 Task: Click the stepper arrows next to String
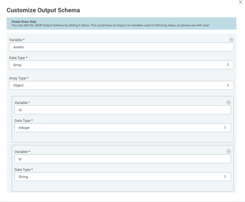pyautogui.click(x=225, y=176)
